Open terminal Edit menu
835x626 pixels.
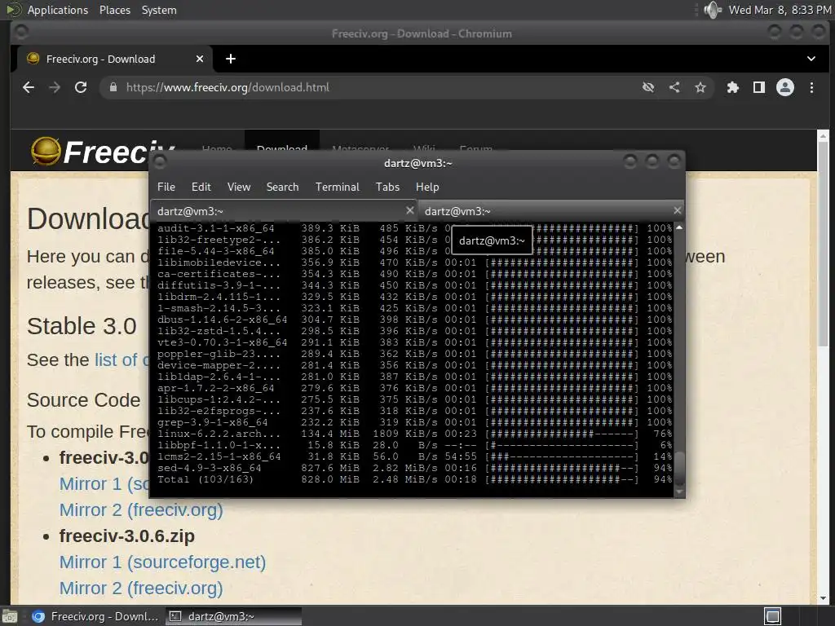click(x=201, y=187)
